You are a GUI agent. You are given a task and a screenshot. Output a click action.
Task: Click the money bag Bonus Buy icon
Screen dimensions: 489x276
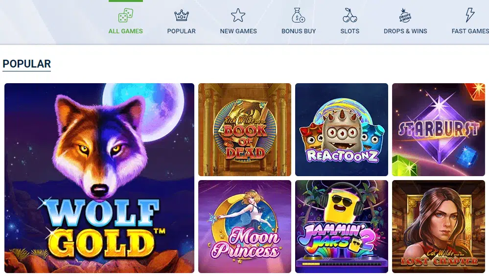point(298,15)
